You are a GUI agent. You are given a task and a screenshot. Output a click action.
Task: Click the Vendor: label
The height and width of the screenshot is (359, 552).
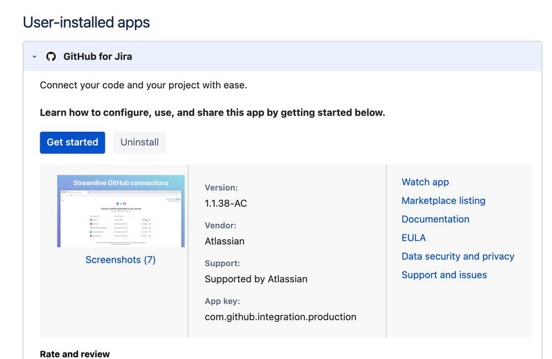coord(220,226)
